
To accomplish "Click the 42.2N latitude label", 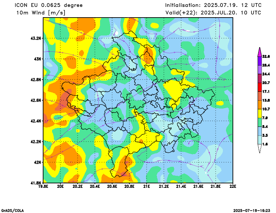I will click(36, 142).
